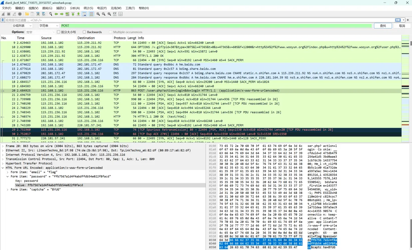
Task: Open display filter history dropdown arrow
Action: coord(403,20)
